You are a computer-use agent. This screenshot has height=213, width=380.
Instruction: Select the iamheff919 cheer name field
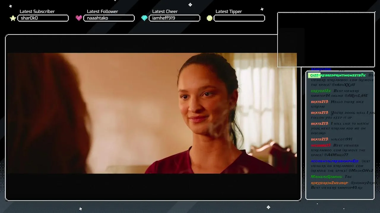coord(175,18)
